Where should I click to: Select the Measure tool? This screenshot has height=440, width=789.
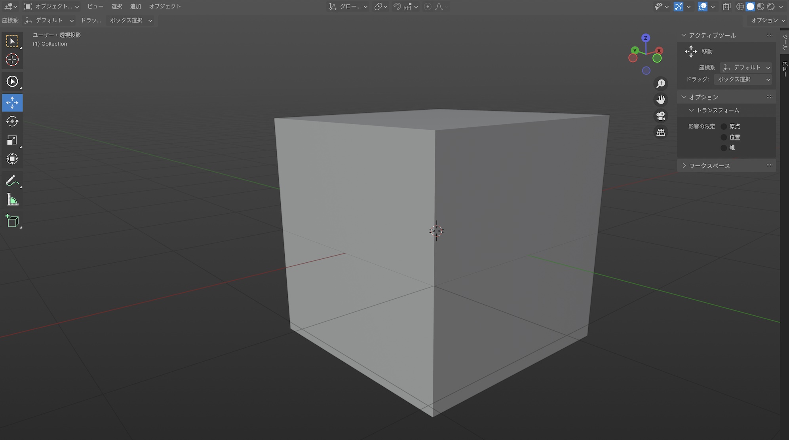tap(12, 200)
